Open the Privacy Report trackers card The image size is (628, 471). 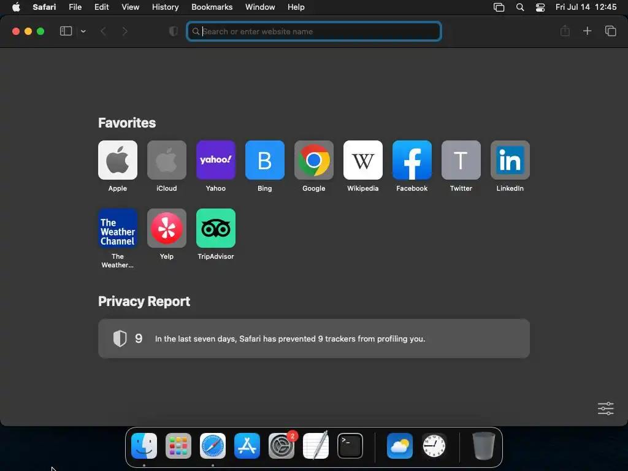click(314, 339)
